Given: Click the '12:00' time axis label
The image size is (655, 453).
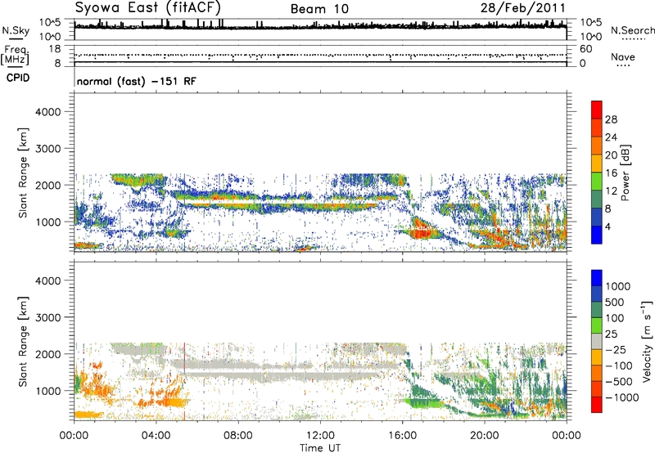Looking at the screenshot, I should [320, 436].
